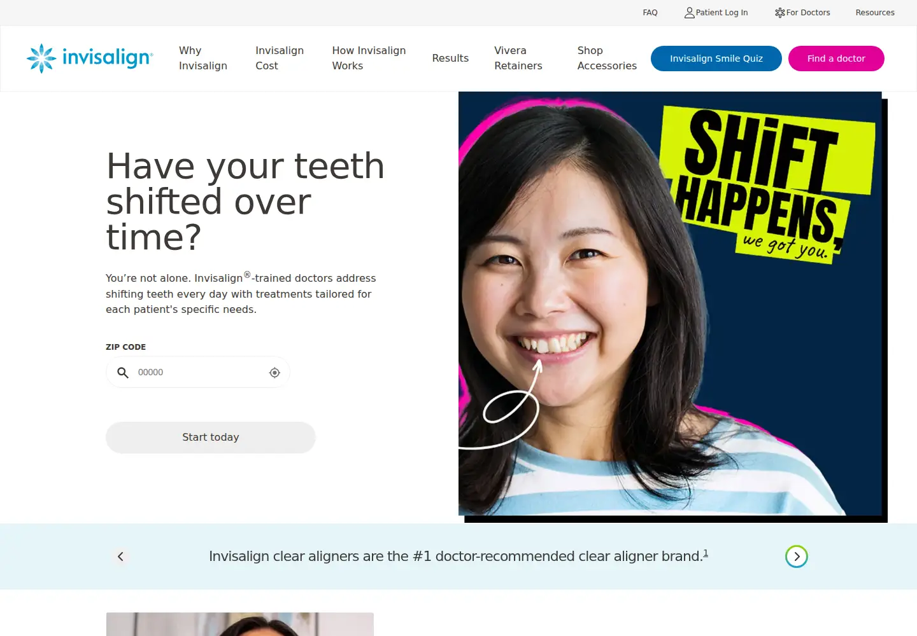The image size is (917, 636).
Task: Show previous carousel message arrow
Action: point(120,556)
